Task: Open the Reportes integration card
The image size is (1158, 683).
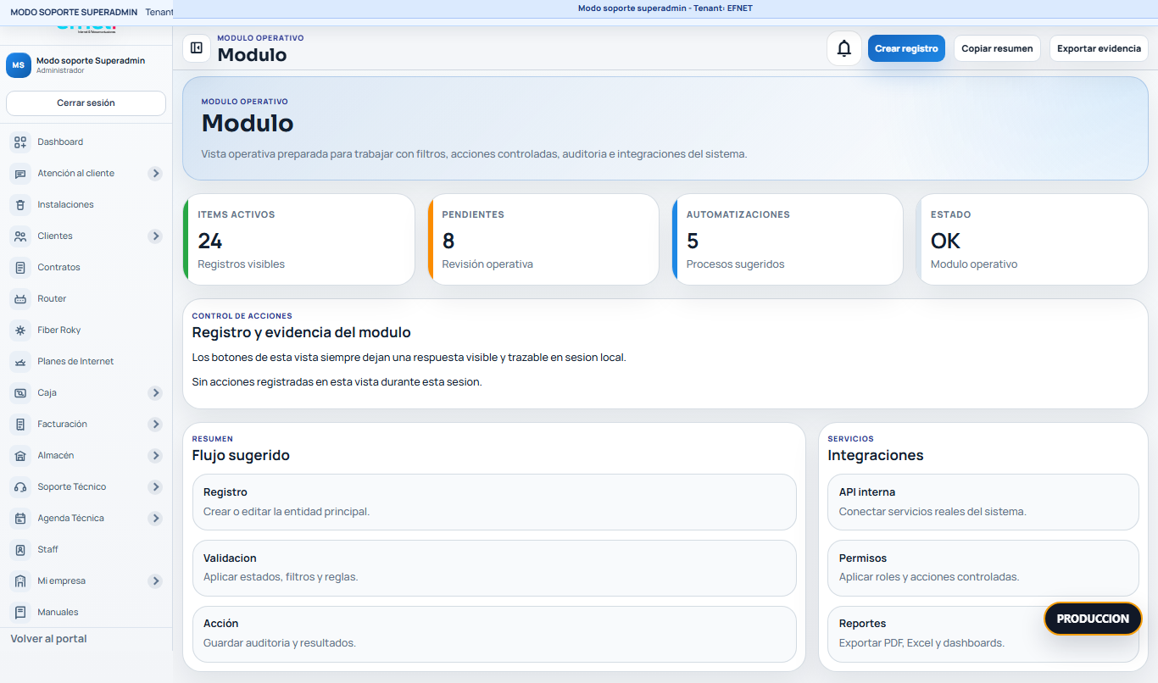Action: (x=983, y=634)
